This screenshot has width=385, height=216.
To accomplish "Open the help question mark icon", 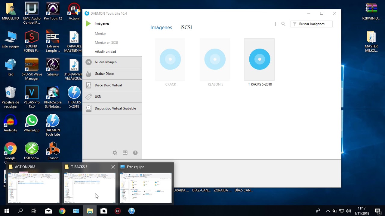I will 135,153.
